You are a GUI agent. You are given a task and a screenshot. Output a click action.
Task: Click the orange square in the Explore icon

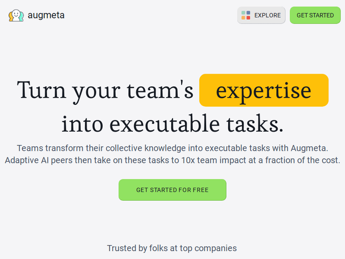243,18
